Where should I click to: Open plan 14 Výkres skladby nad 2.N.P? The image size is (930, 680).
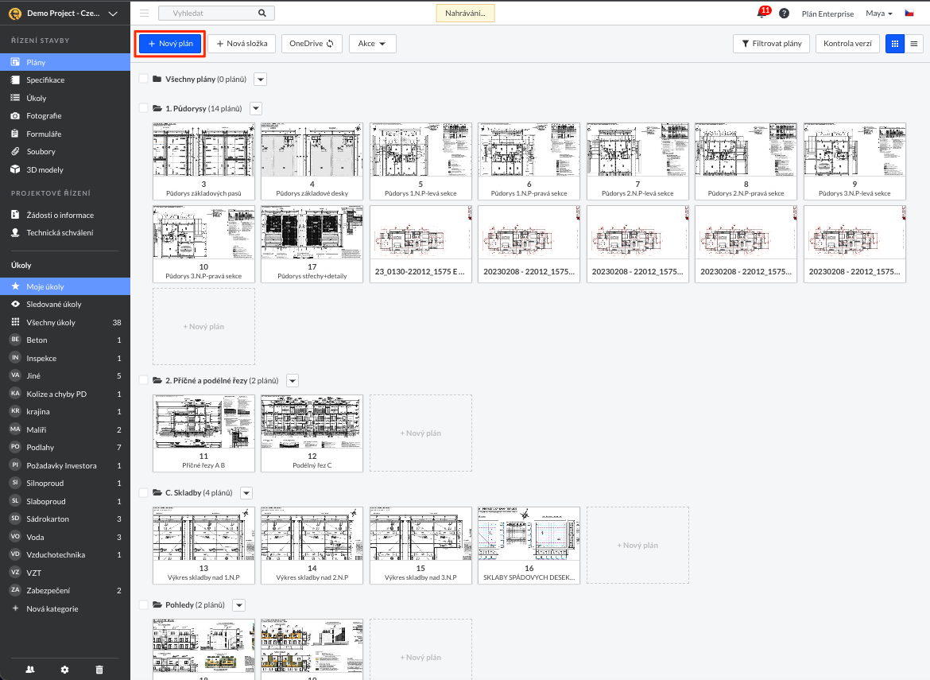pyautogui.click(x=312, y=546)
